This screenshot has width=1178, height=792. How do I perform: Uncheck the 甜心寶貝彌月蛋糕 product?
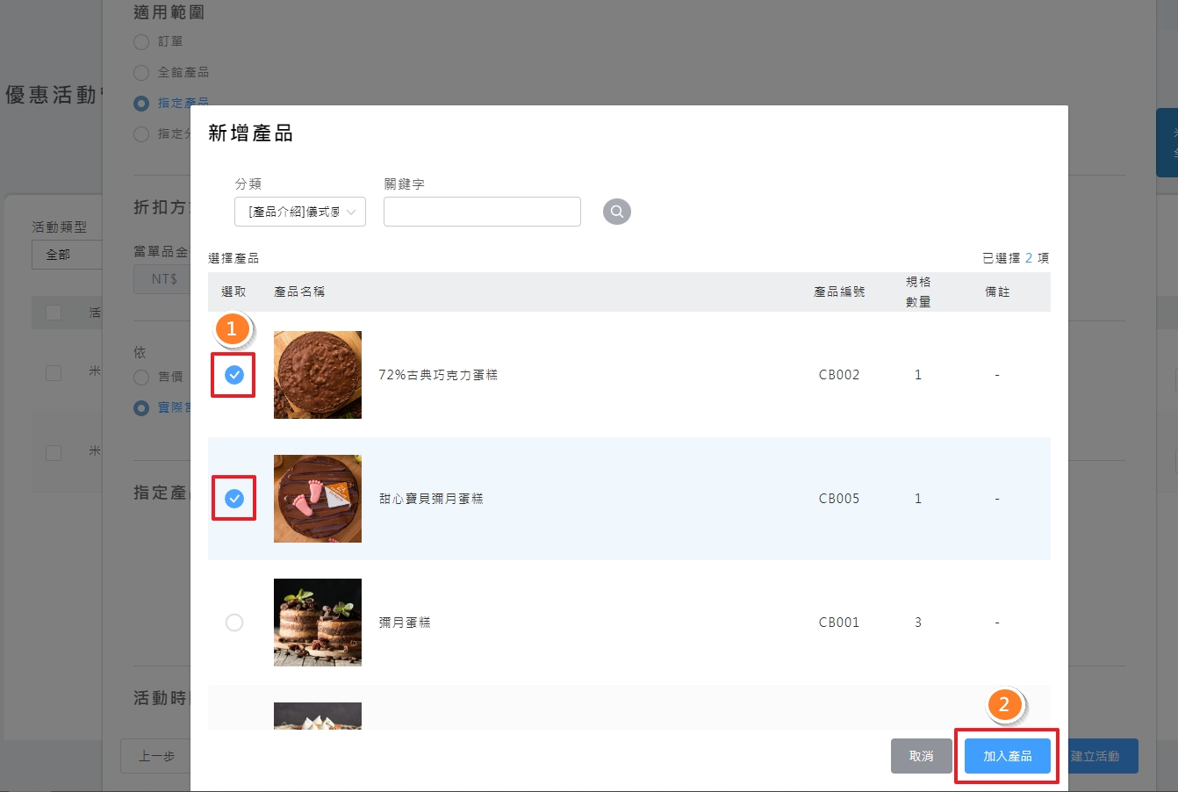point(233,498)
